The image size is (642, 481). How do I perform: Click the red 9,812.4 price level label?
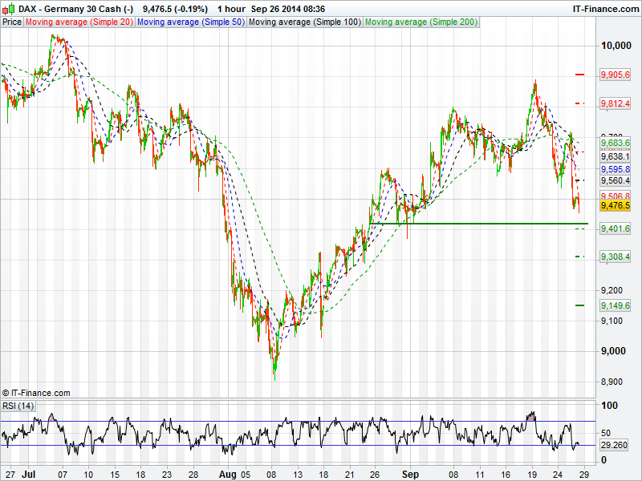615,104
